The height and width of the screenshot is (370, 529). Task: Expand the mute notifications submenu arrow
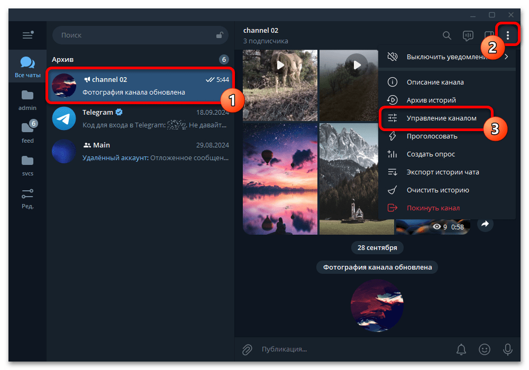click(x=506, y=57)
